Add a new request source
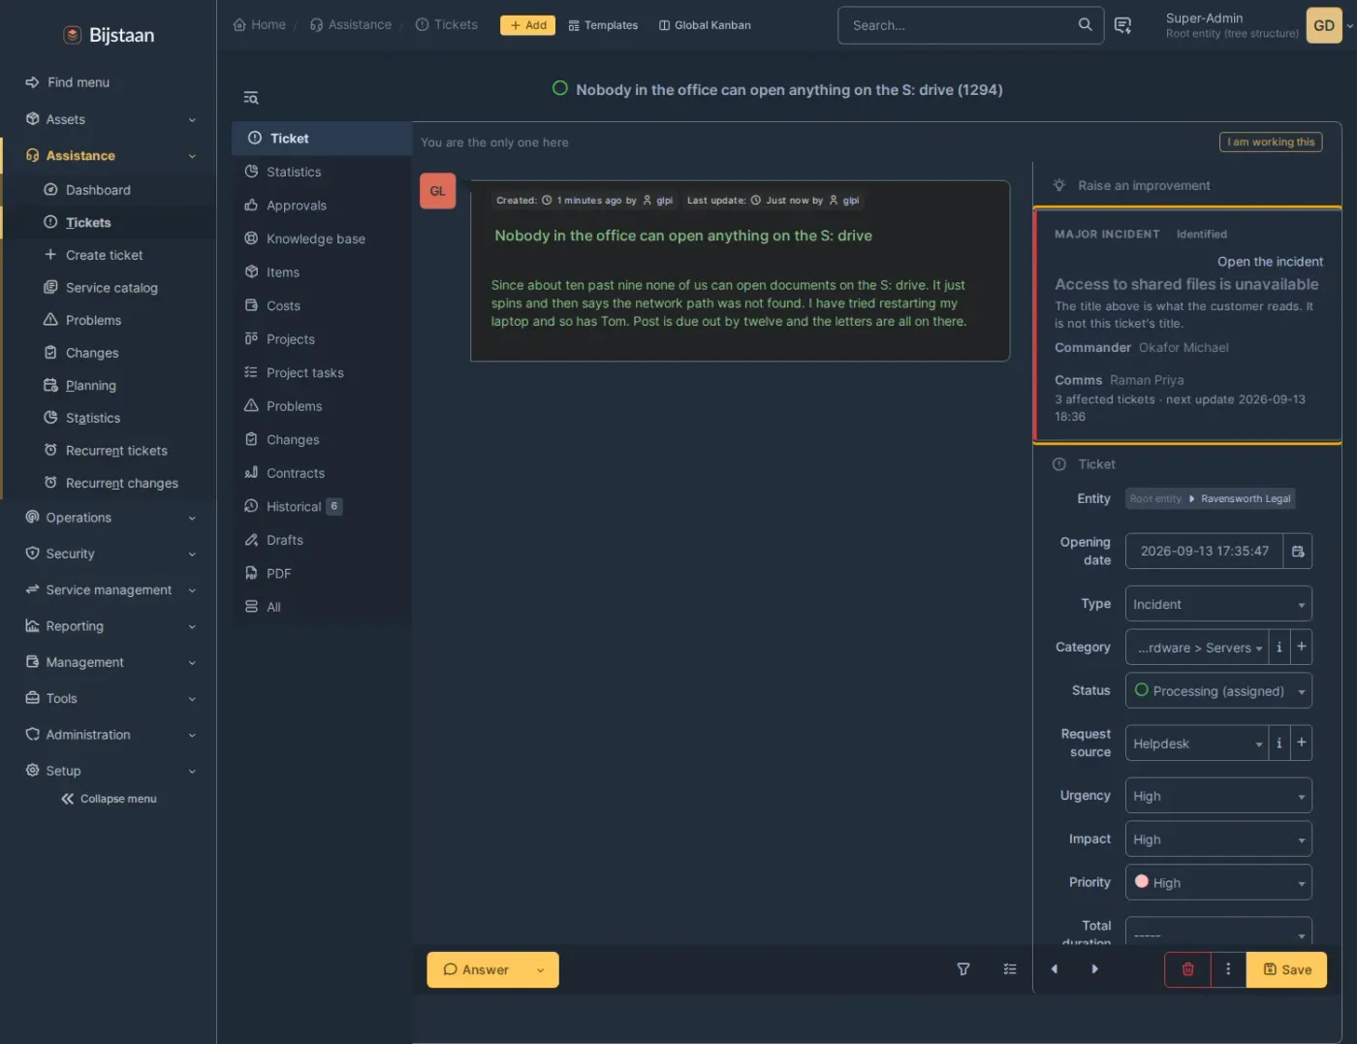 pos(1301,743)
